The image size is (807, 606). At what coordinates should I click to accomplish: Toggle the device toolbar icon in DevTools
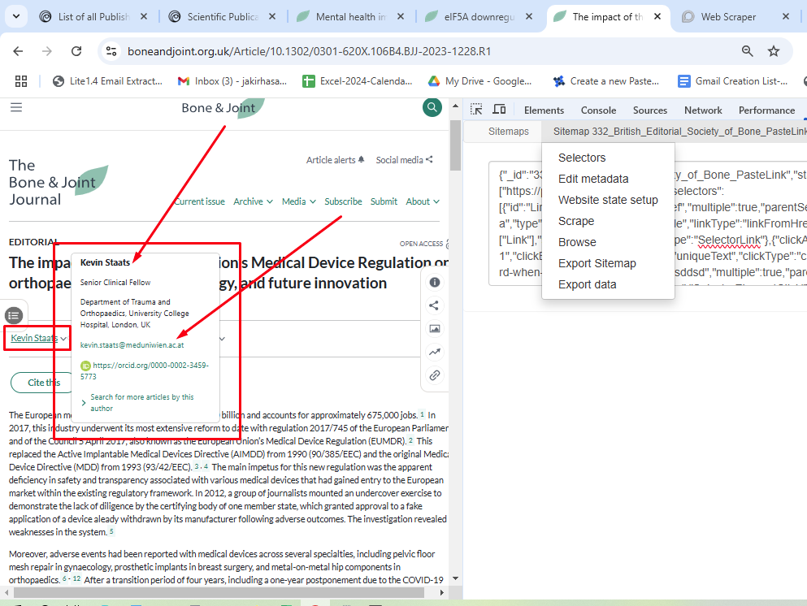(499, 110)
